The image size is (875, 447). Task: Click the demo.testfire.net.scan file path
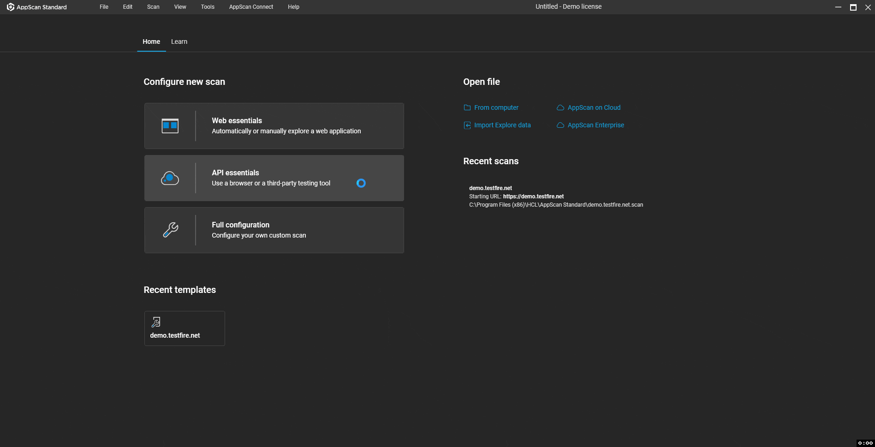click(x=556, y=205)
